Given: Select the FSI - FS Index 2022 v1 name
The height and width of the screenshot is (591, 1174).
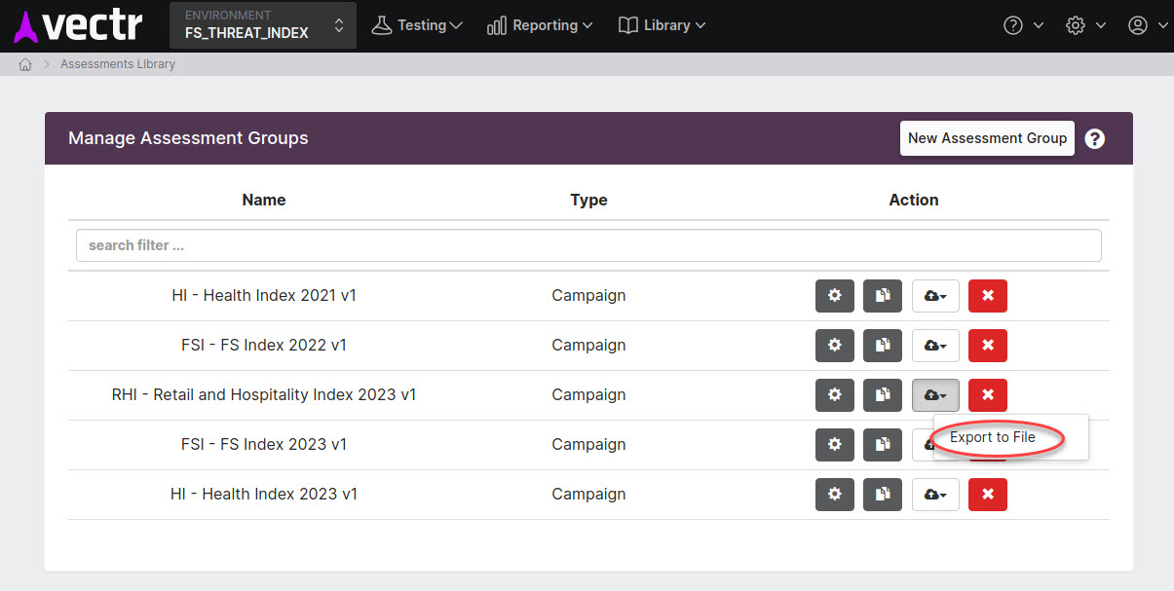Looking at the screenshot, I should [264, 345].
